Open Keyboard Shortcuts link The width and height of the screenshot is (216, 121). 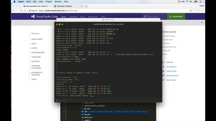click(169, 47)
